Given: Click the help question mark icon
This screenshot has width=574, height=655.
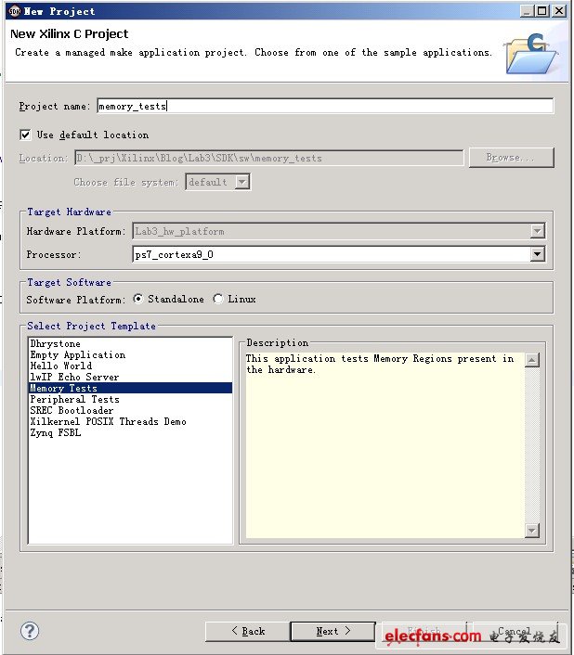Looking at the screenshot, I should tap(29, 631).
